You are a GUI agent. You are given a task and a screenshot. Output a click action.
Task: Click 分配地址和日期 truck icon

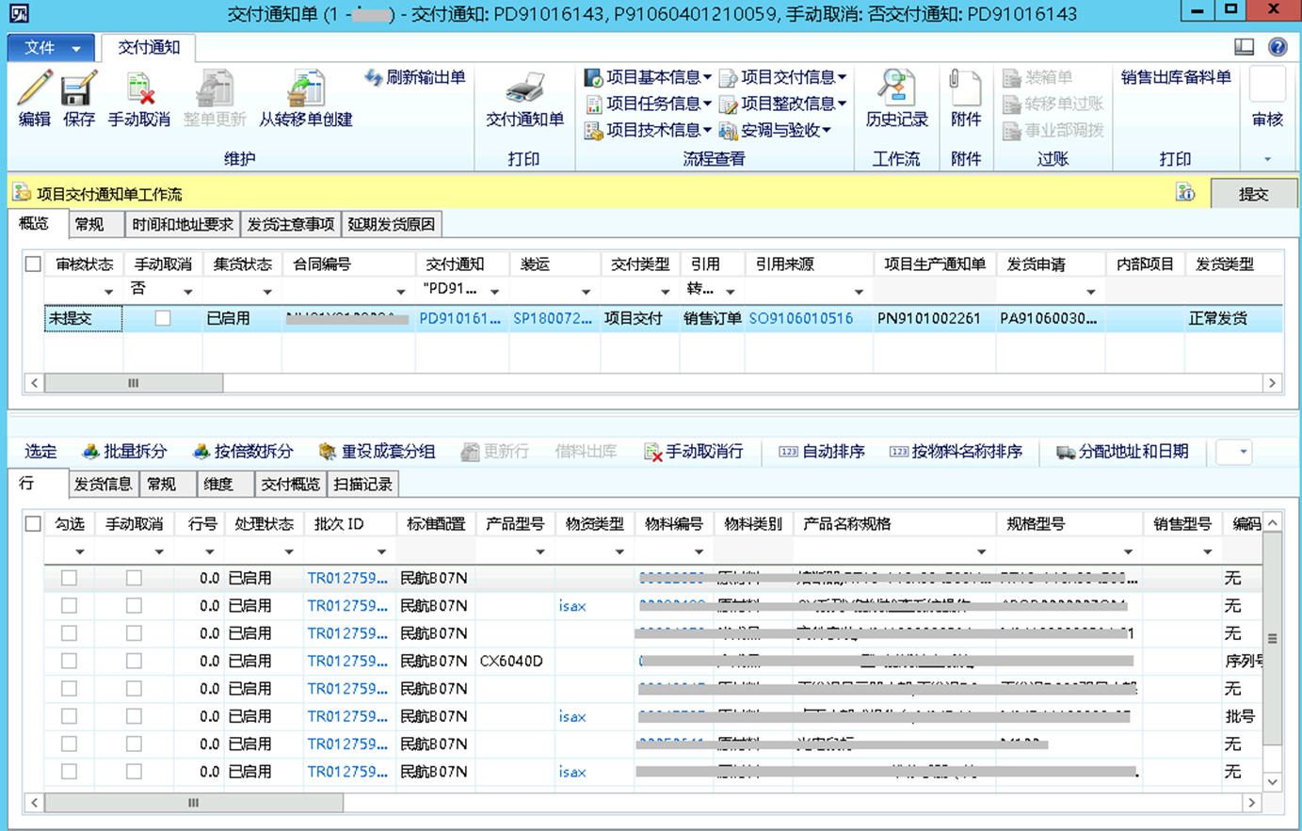pyautogui.click(x=1066, y=453)
